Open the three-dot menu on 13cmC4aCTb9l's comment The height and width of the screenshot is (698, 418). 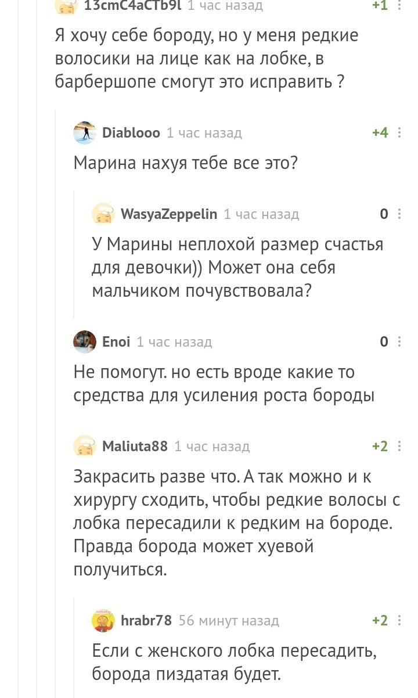tap(399, 6)
